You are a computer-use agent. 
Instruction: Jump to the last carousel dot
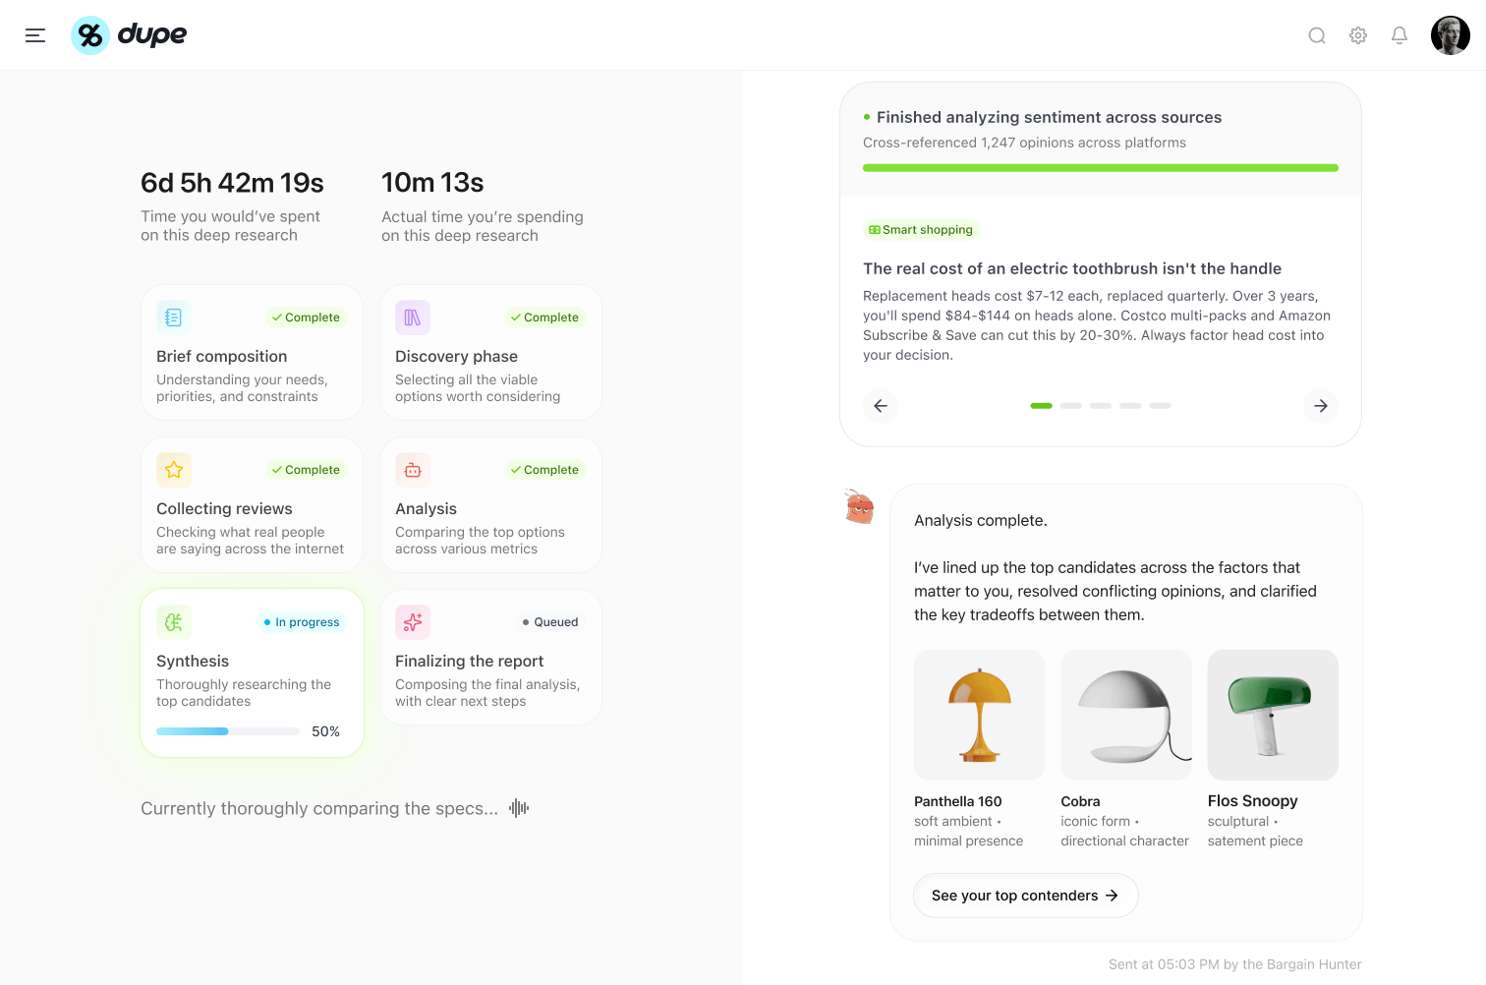1161,406
